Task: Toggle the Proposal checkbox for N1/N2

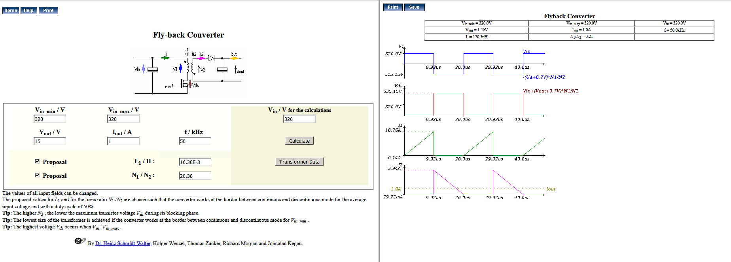Action: [37, 175]
